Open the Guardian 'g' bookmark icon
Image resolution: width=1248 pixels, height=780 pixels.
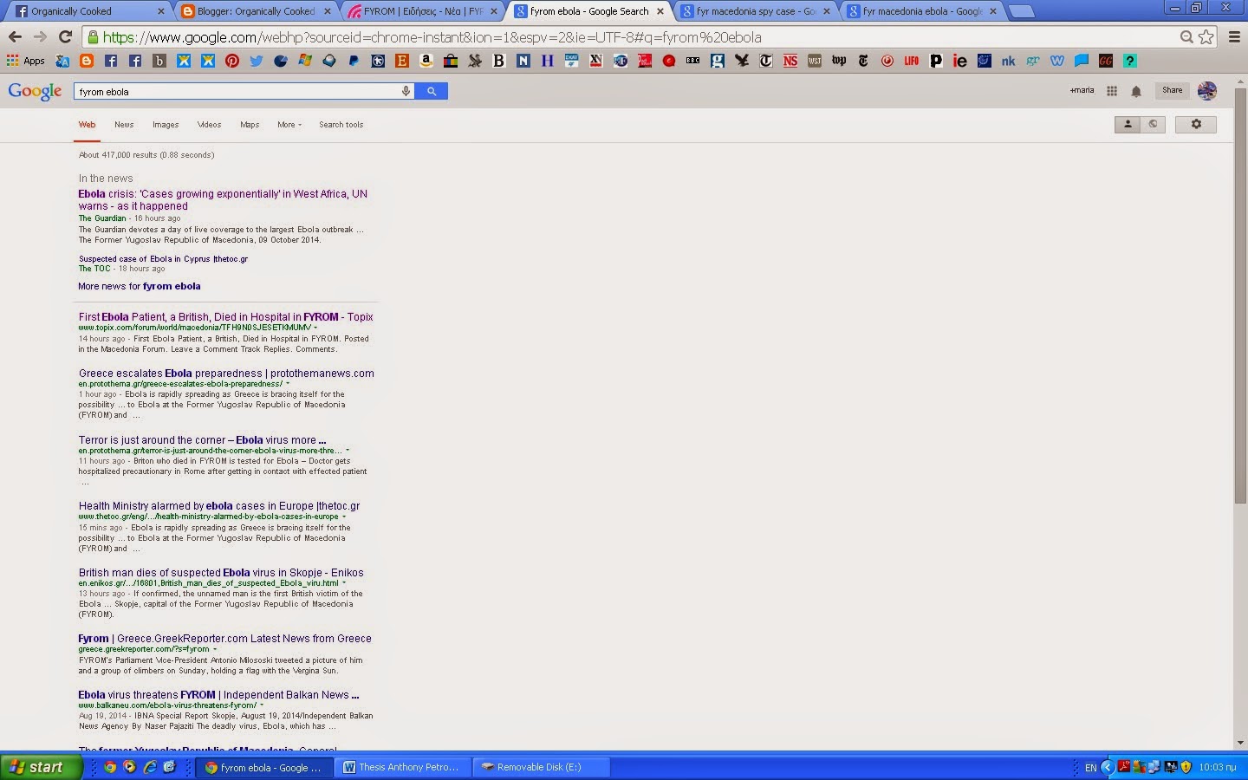coord(718,61)
